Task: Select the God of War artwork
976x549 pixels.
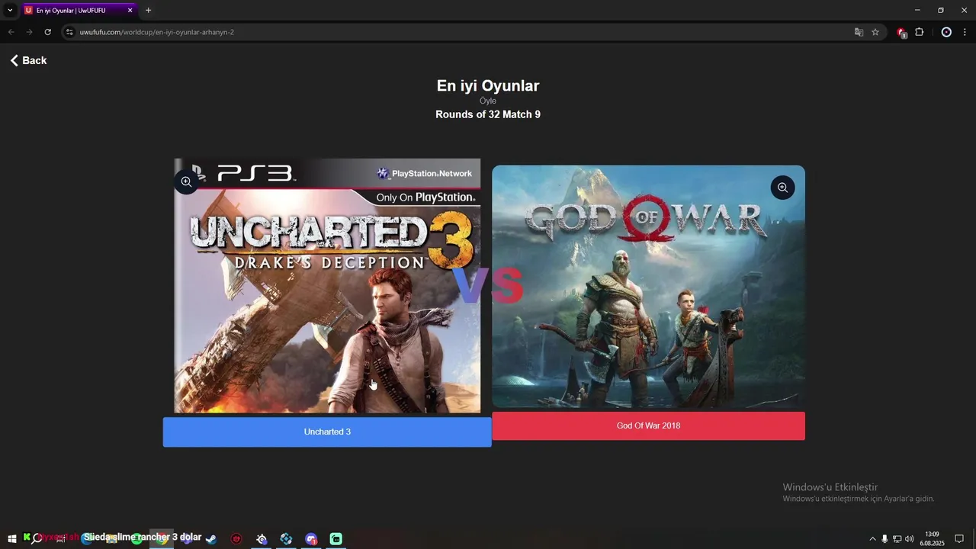Action: point(648,287)
